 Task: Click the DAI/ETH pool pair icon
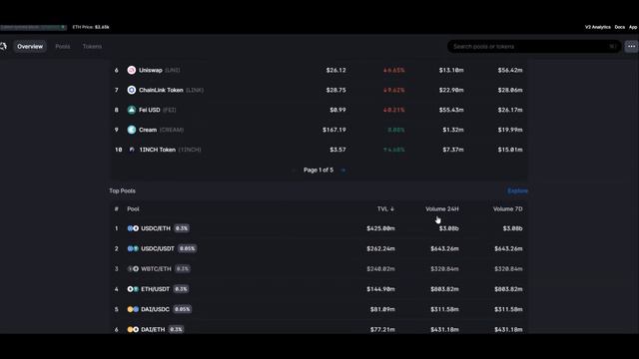tap(133, 329)
